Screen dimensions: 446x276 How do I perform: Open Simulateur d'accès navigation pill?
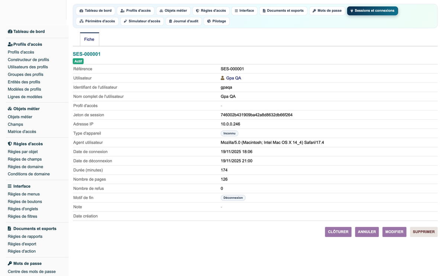(x=142, y=21)
